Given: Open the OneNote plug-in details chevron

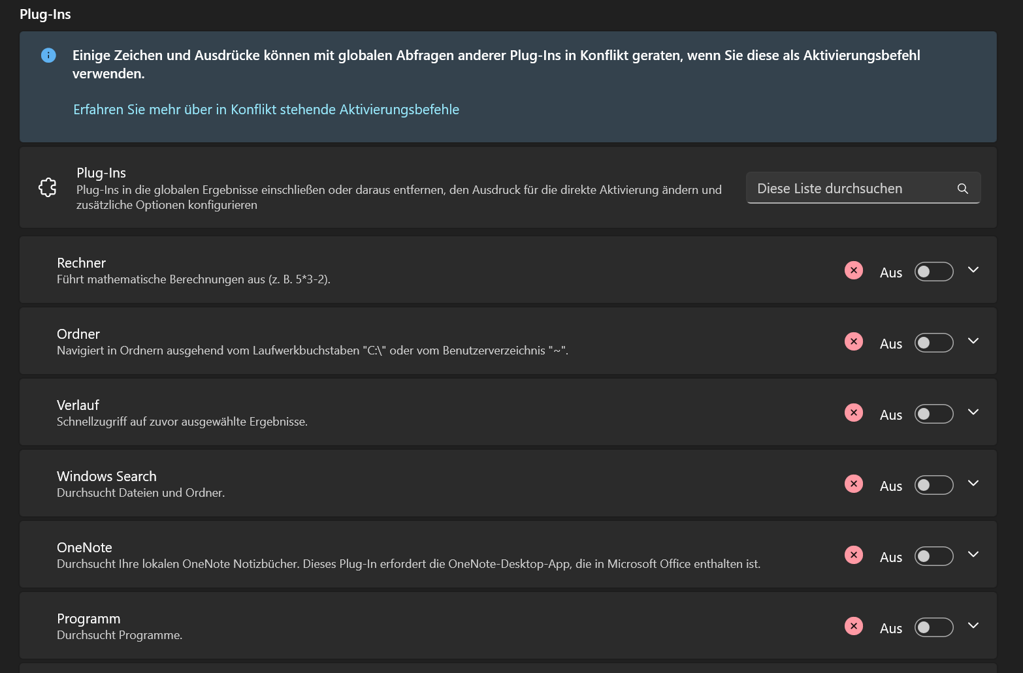Looking at the screenshot, I should pyautogui.click(x=973, y=554).
